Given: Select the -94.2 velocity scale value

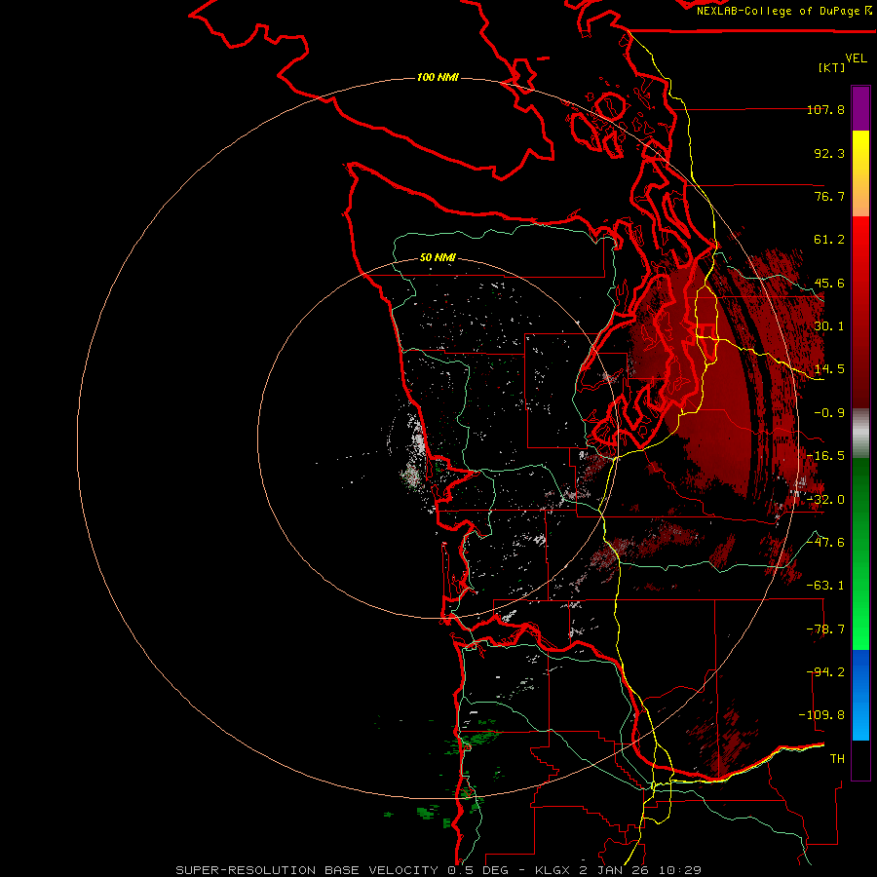Looking at the screenshot, I should [825, 672].
